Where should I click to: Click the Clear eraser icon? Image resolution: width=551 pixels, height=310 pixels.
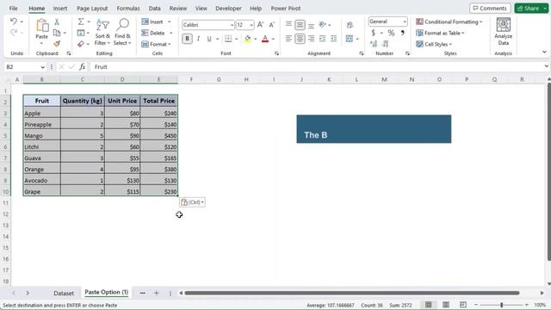click(81, 44)
